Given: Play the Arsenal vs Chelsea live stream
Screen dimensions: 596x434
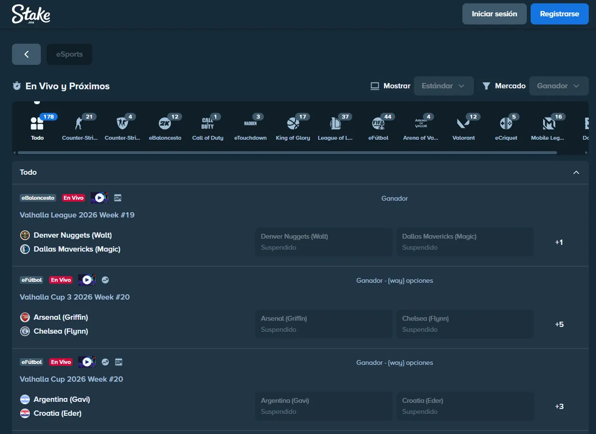Looking at the screenshot, I should tap(87, 280).
